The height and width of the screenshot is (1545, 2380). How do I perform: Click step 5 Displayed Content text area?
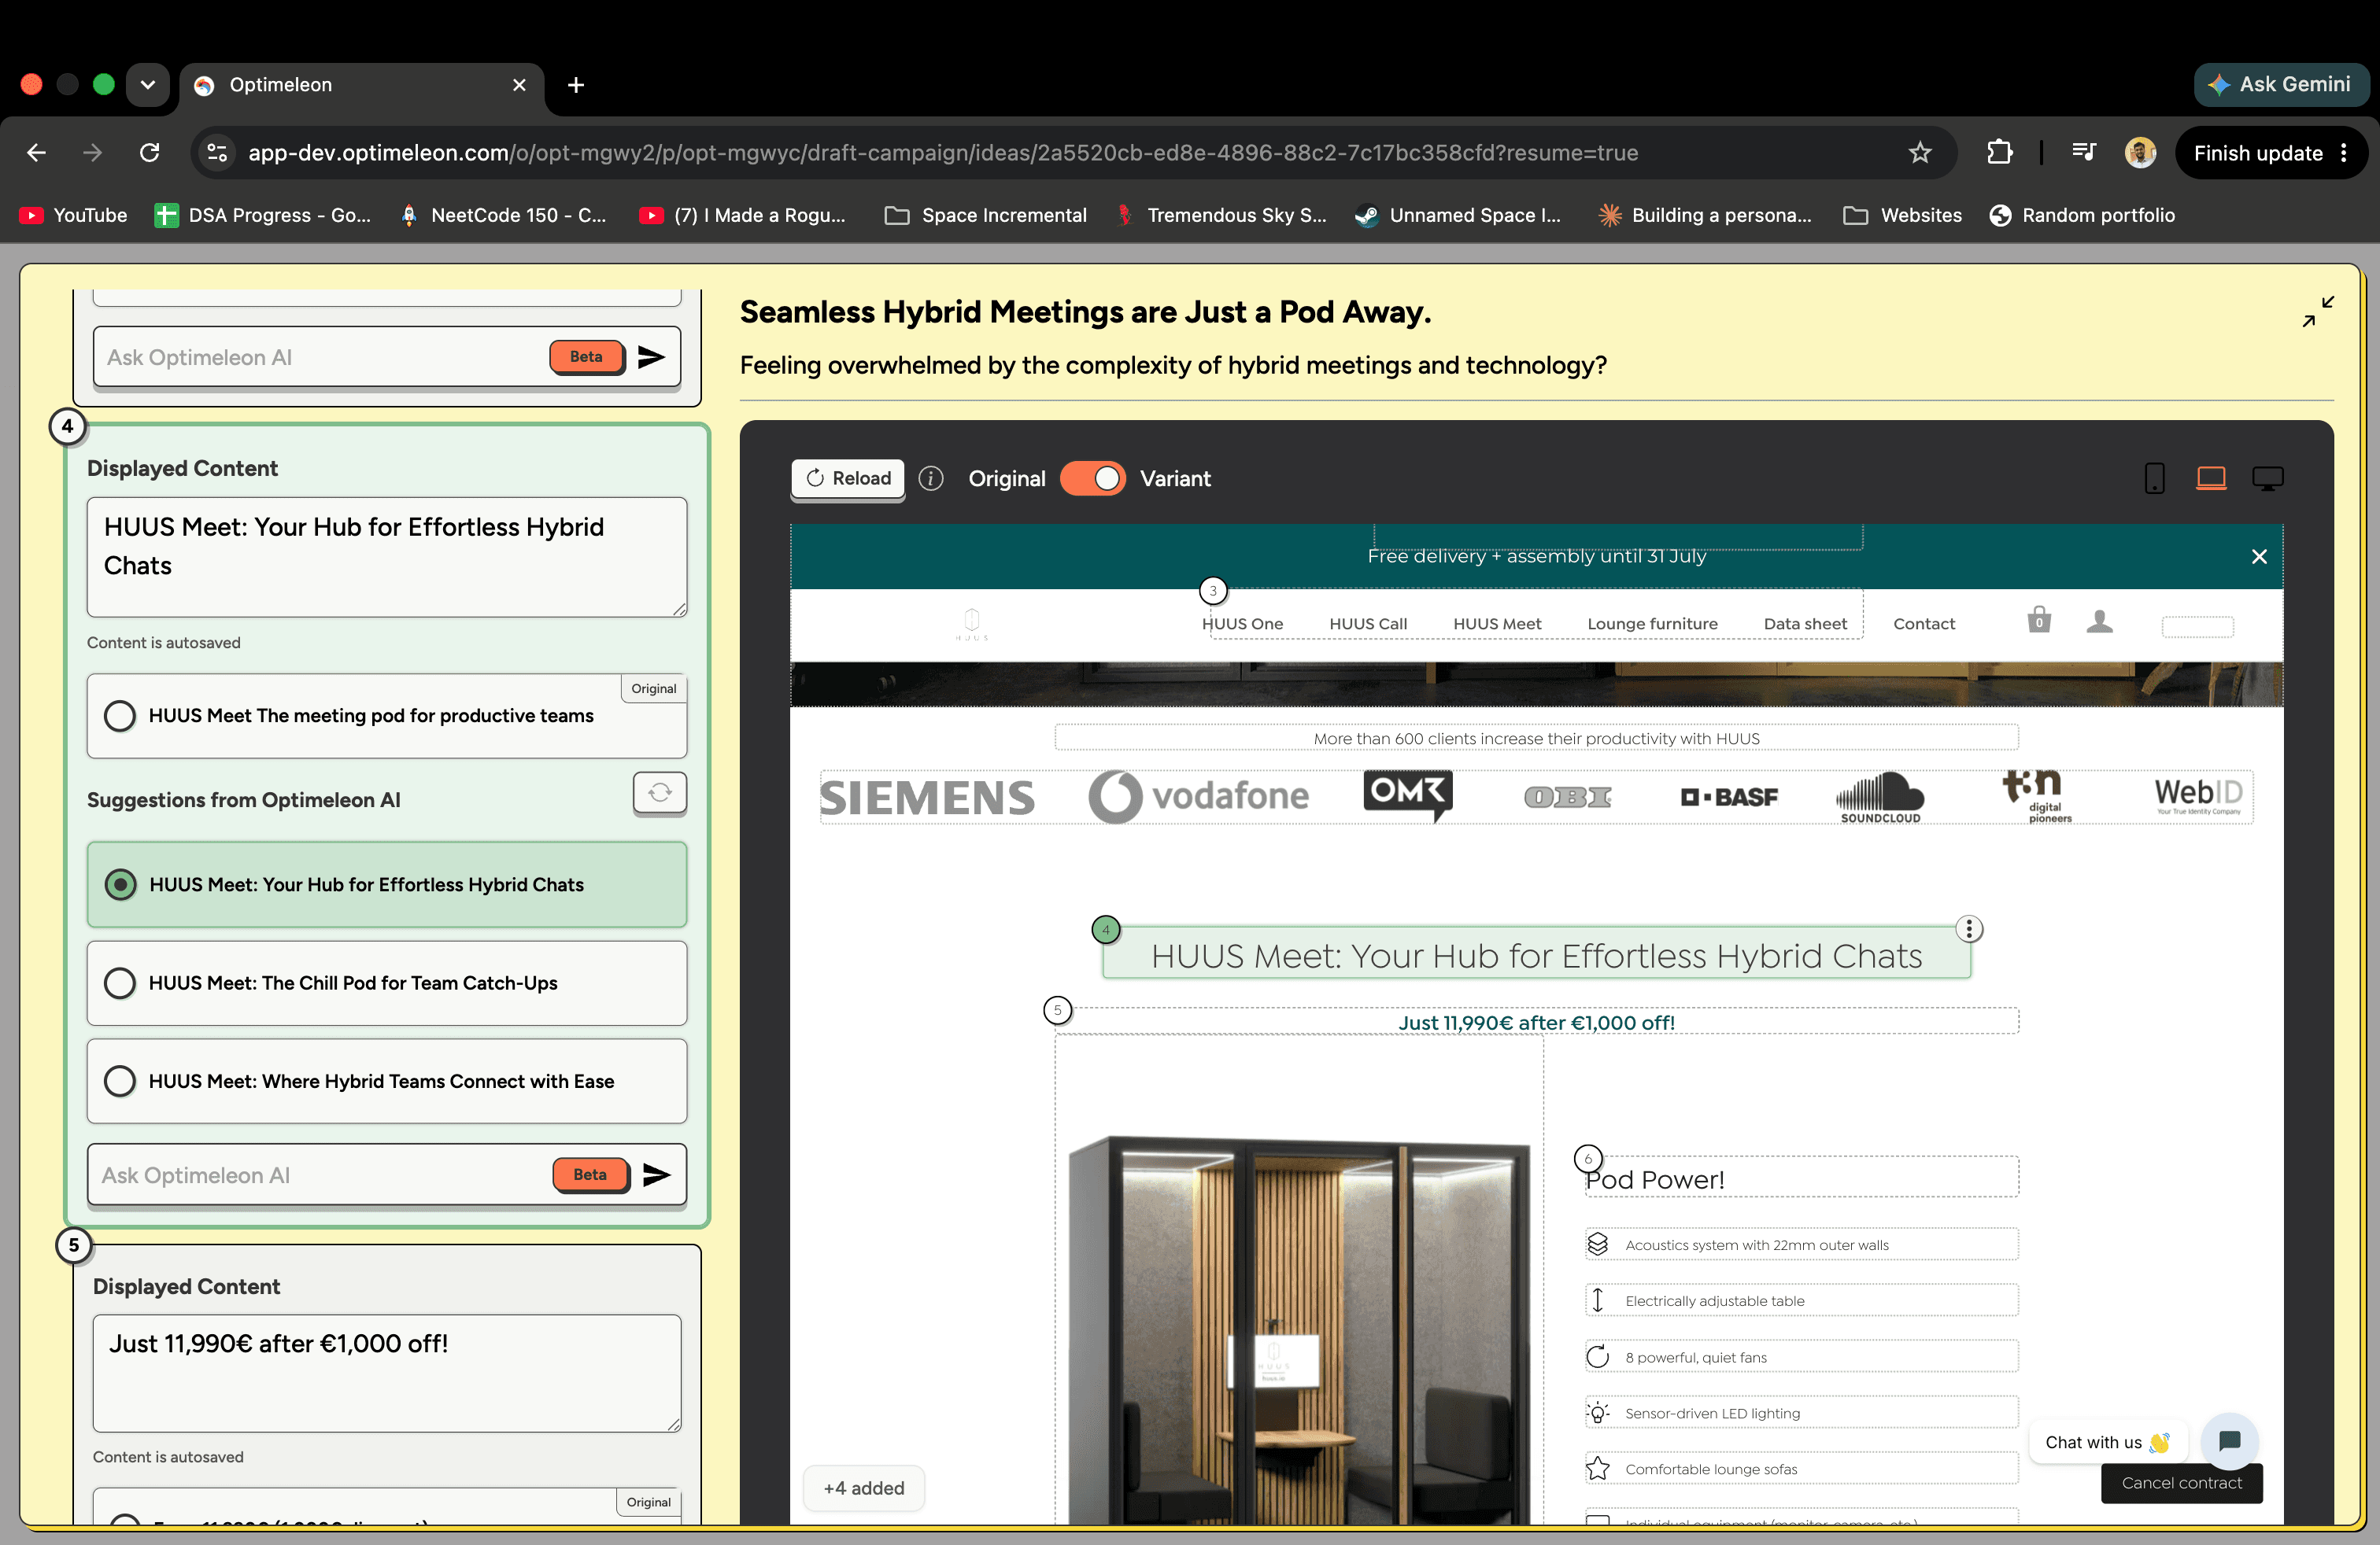pos(386,1373)
